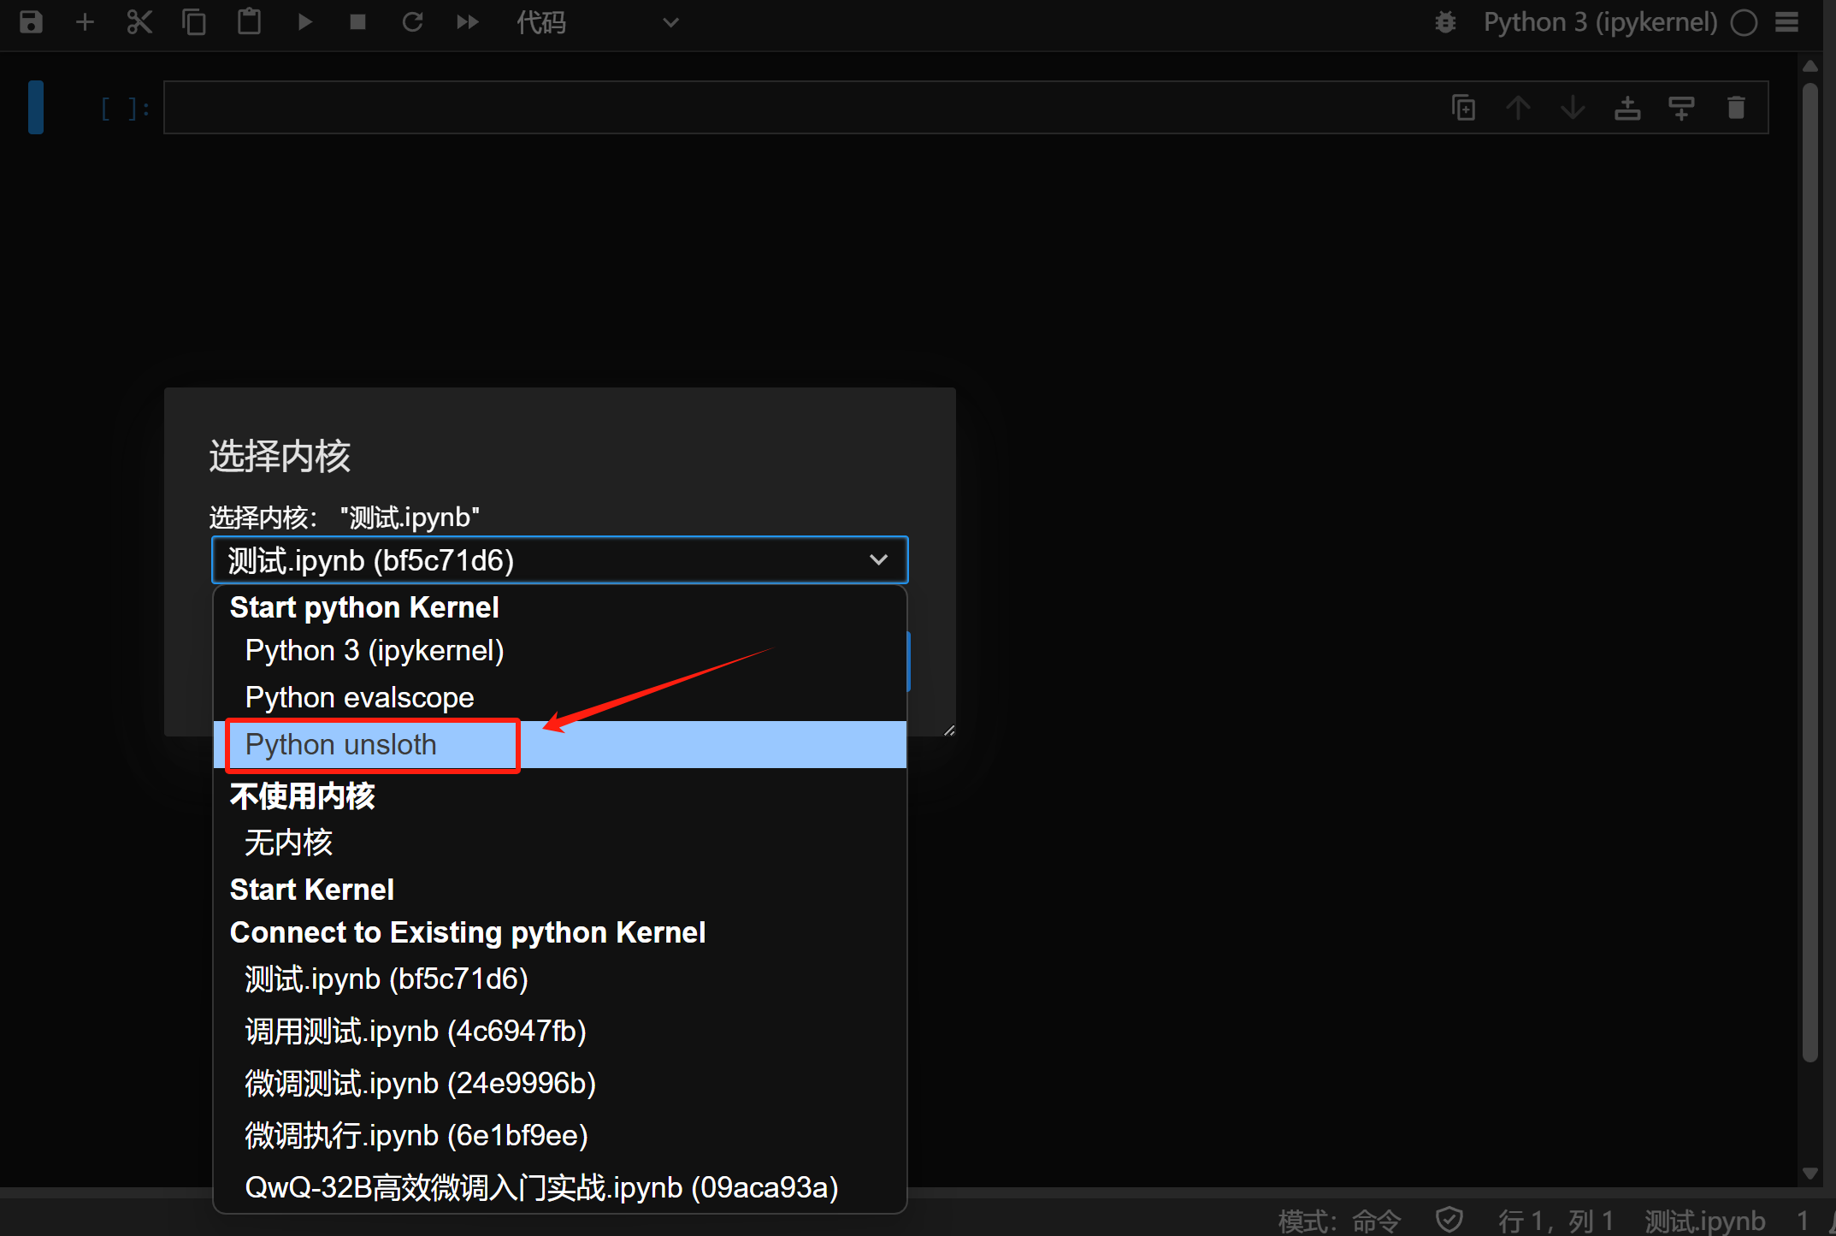
Task: Run the selected cell with play icon
Action: (304, 22)
